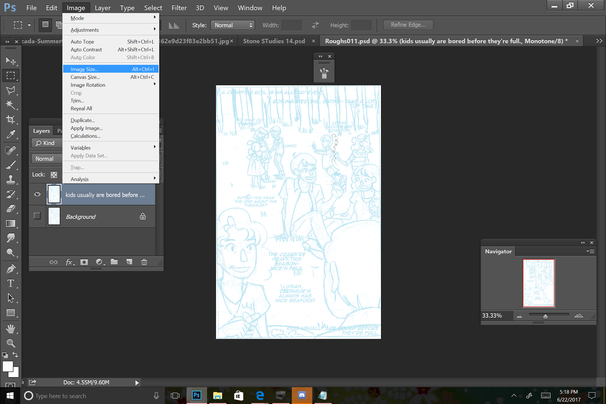Select the Zoom tool
This screenshot has width=606, height=404.
point(11,343)
